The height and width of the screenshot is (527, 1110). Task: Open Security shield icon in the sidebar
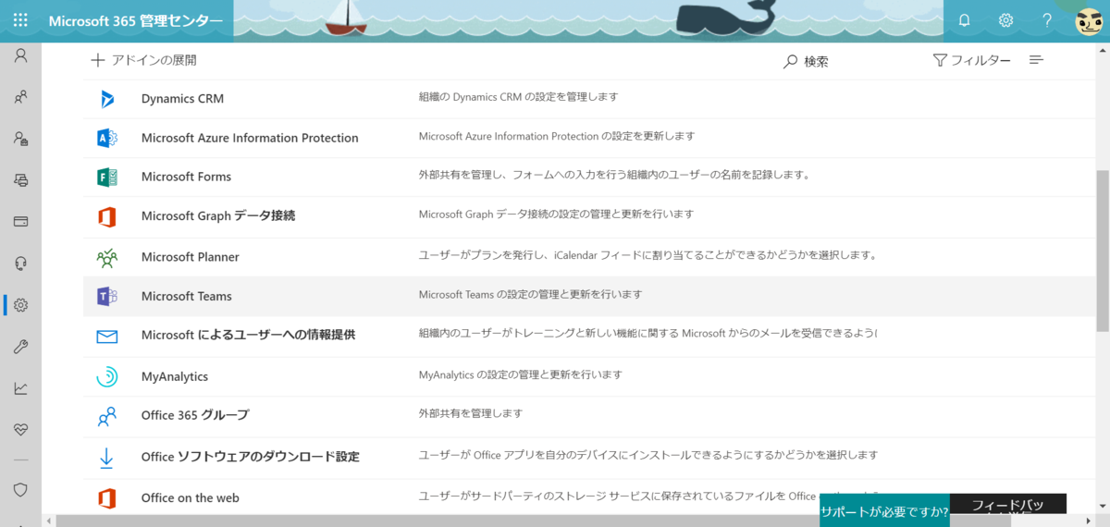(x=20, y=489)
